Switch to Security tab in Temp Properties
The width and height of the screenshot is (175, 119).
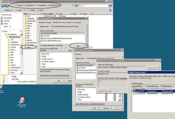pyautogui.click(x=55, y=22)
